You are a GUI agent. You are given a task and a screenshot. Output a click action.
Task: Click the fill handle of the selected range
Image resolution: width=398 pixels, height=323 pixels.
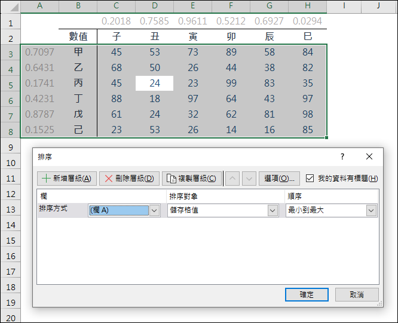coord(326,138)
